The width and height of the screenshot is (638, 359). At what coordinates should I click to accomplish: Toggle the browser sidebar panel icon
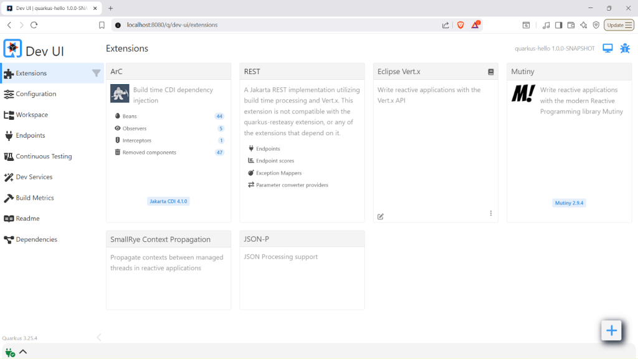pos(558,25)
